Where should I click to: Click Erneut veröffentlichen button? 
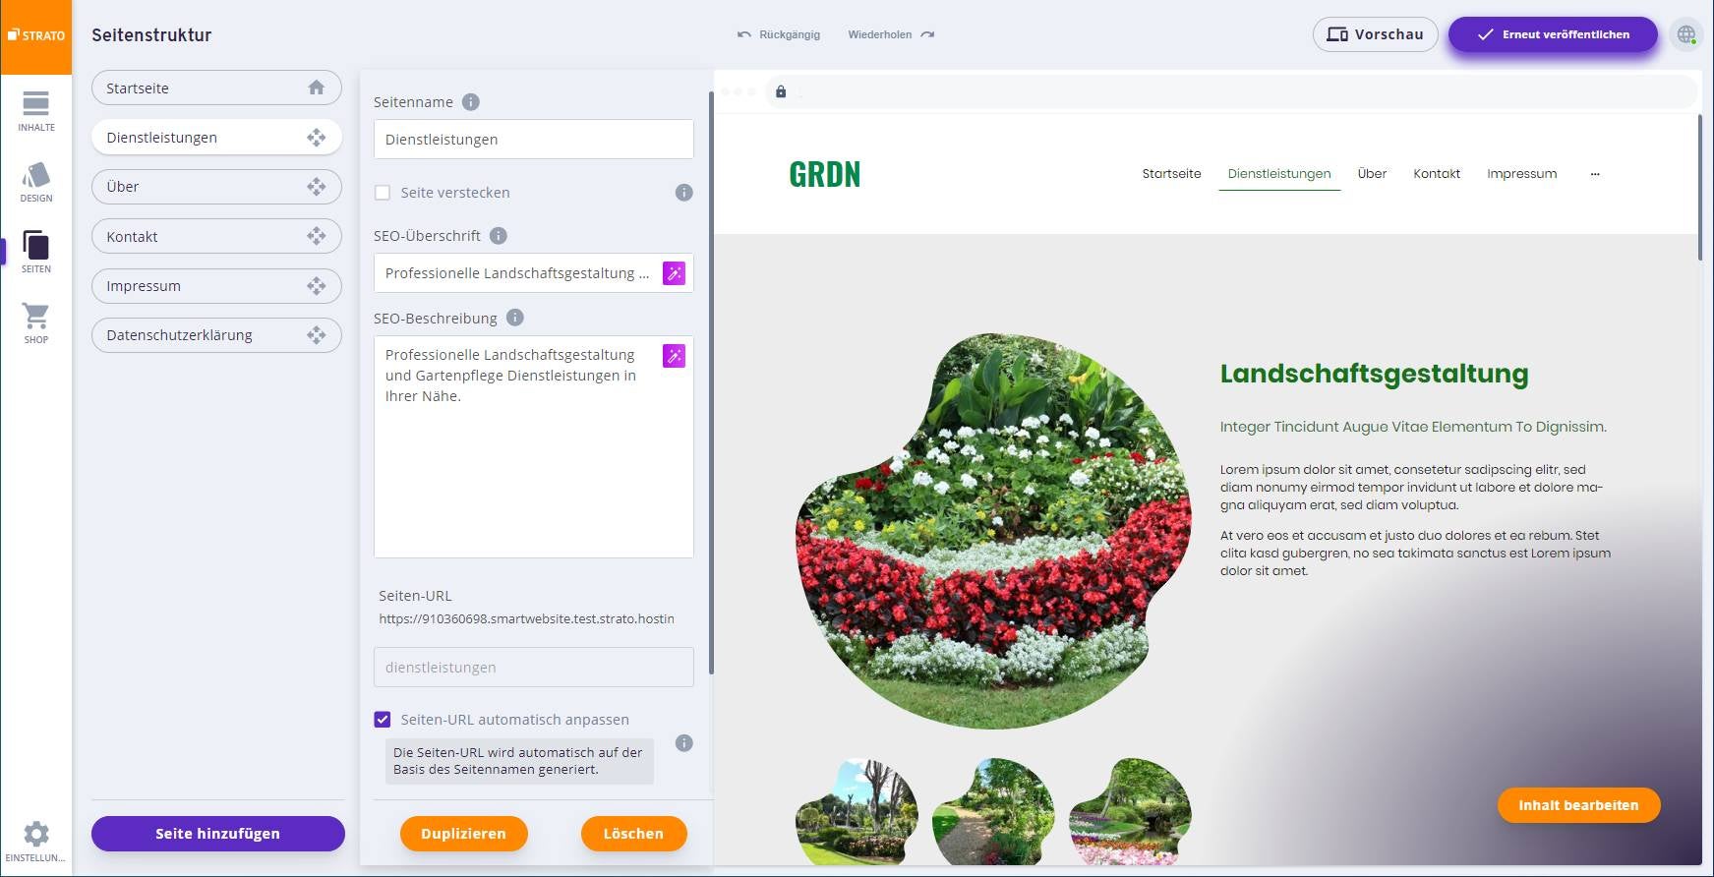[1553, 34]
